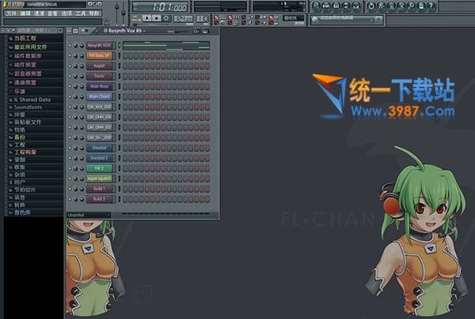Mute the FM Bass 59 channel
Image resolution: width=475 pixels, height=319 pixels.
70,56
